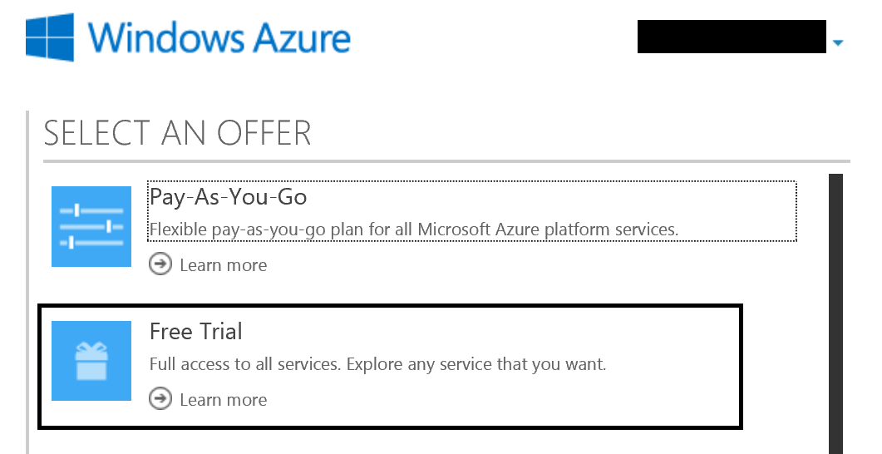
Task: Open the account dropdown arrow
Action: 838,42
